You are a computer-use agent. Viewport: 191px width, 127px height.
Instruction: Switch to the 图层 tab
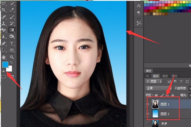156,76
